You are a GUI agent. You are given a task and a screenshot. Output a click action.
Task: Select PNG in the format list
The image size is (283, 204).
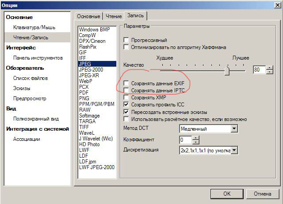[84, 98]
